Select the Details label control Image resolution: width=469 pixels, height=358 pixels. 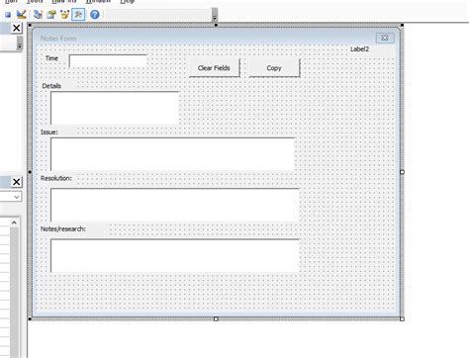pos(51,86)
